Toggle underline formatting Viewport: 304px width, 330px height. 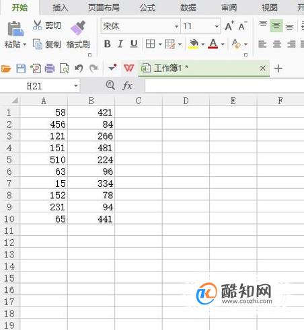(134, 44)
